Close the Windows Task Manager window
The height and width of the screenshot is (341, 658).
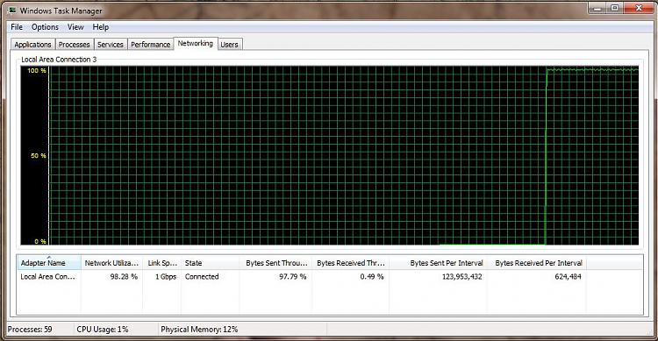pyautogui.click(x=639, y=9)
